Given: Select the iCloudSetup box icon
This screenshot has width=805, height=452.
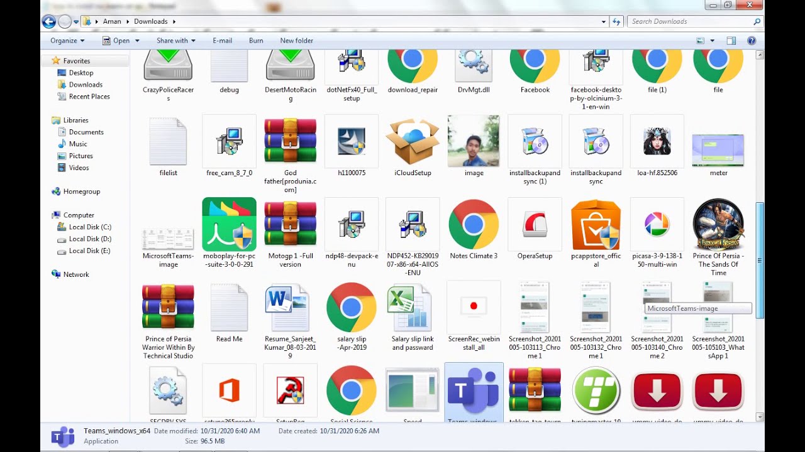Looking at the screenshot, I should pos(413,141).
